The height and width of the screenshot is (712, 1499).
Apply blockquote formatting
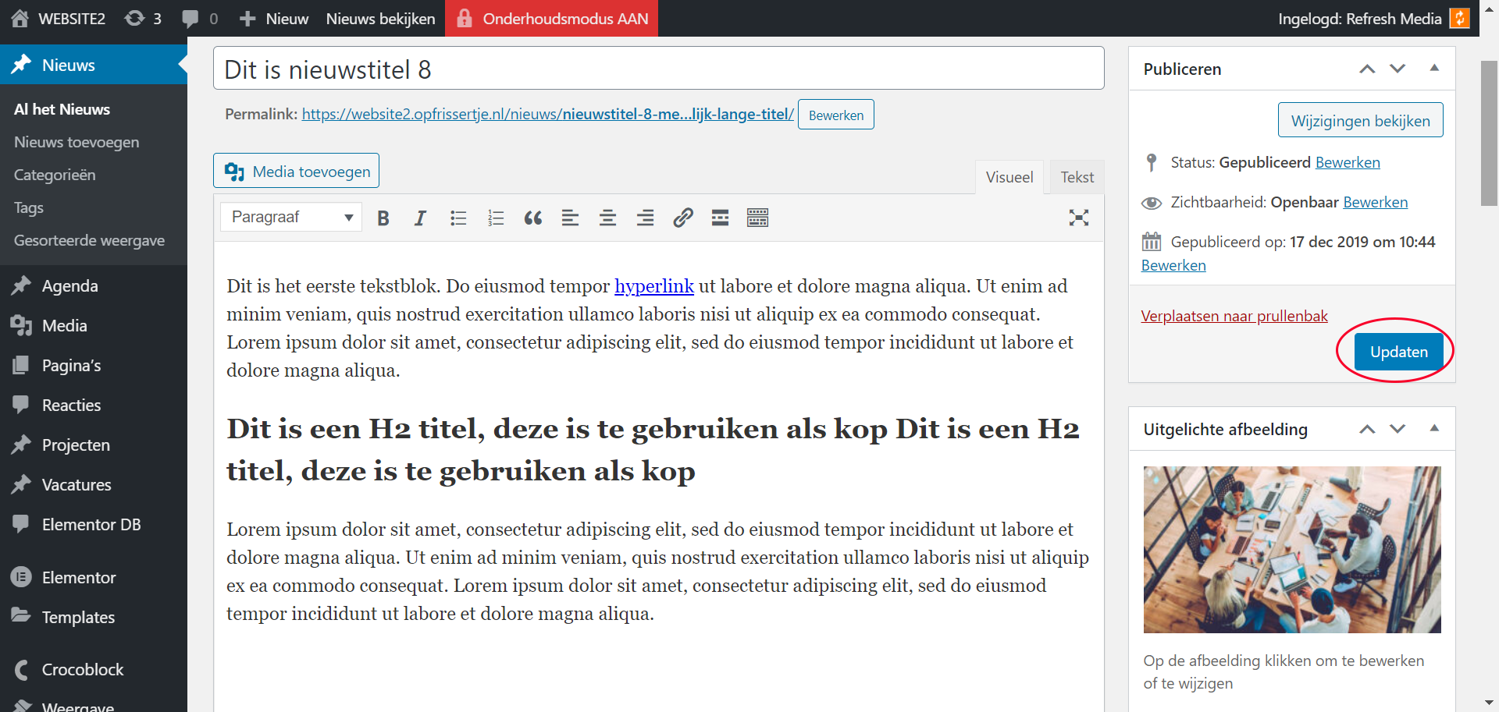533,218
